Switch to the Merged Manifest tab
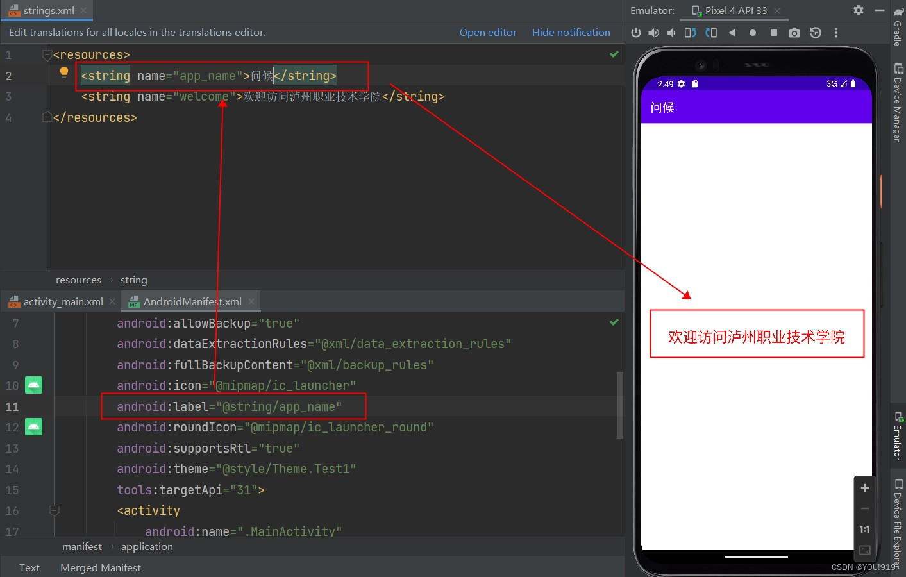The width and height of the screenshot is (906, 577). 101,567
